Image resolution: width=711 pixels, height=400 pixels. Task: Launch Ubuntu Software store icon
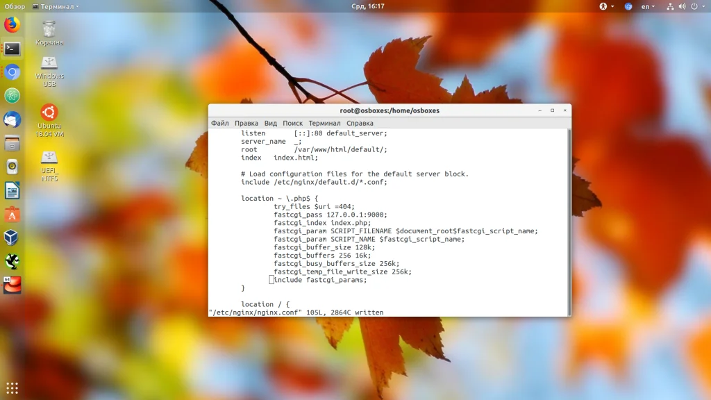point(12,215)
